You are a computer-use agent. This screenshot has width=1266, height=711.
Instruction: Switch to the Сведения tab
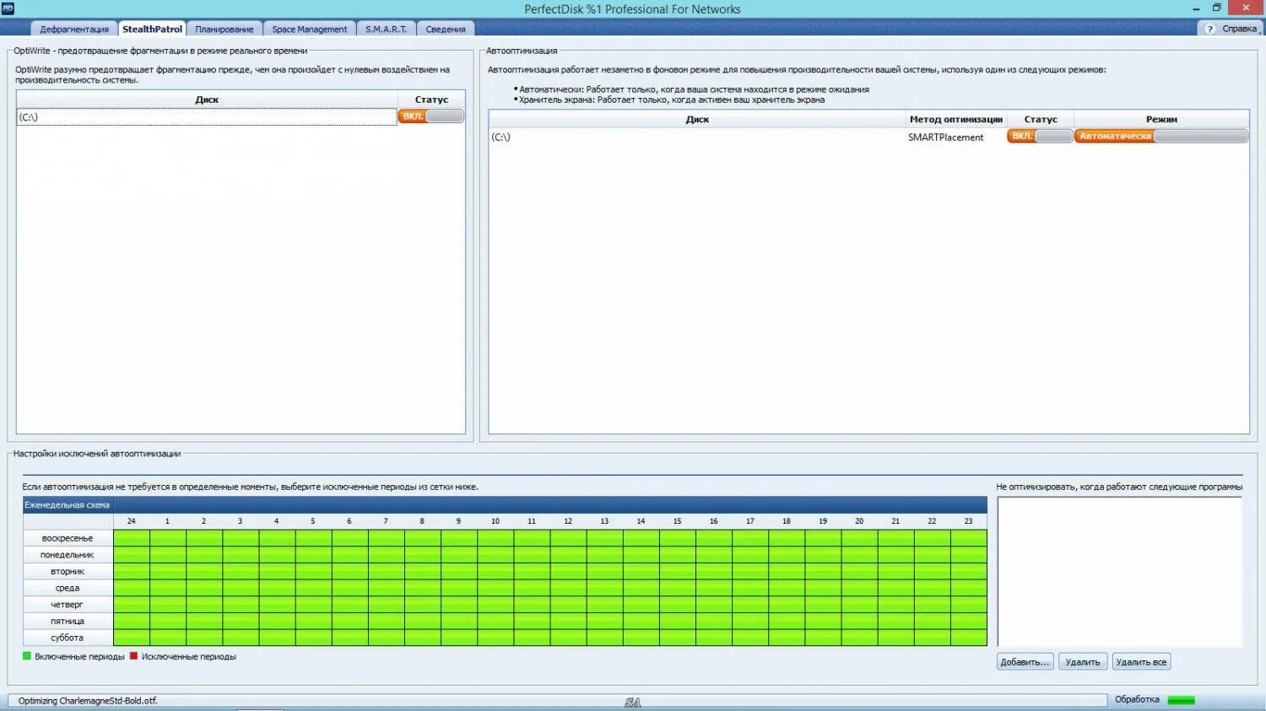click(x=446, y=29)
